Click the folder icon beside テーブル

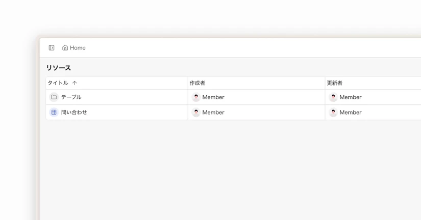[54, 97]
